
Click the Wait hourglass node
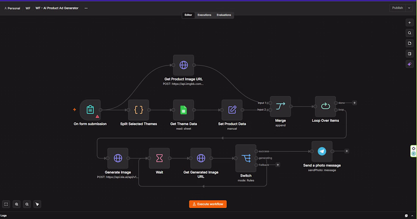click(x=159, y=158)
